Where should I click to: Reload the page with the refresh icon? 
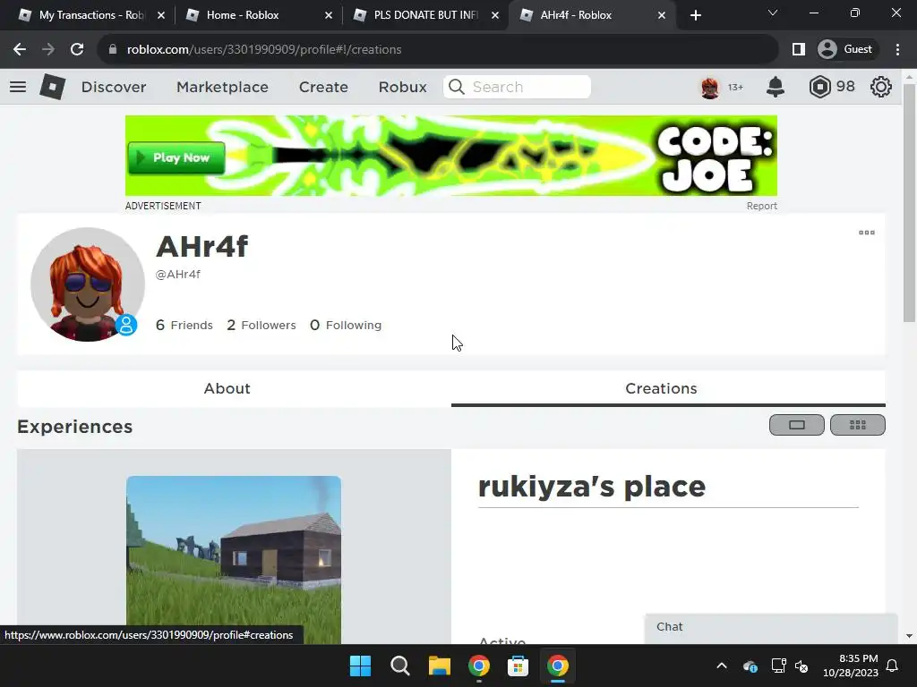click(77, 50)
